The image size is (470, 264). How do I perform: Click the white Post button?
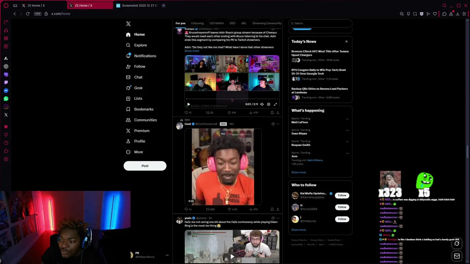tap(145, 166)
